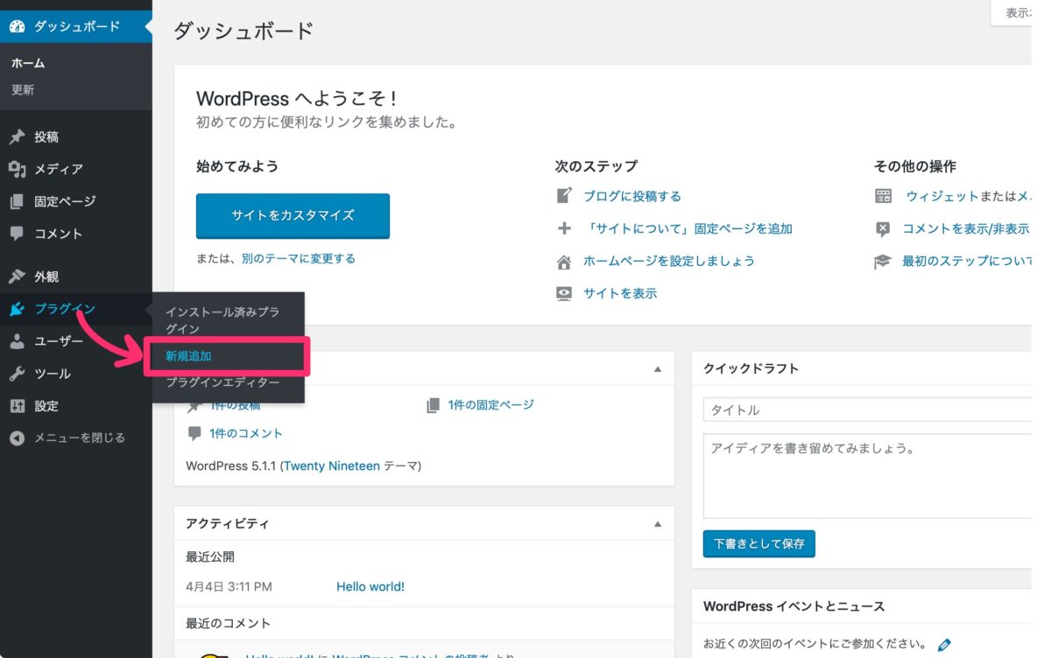Open ブログに投稿する link
The width and height of the screenshot is (1051, 658).
(632, 196)
